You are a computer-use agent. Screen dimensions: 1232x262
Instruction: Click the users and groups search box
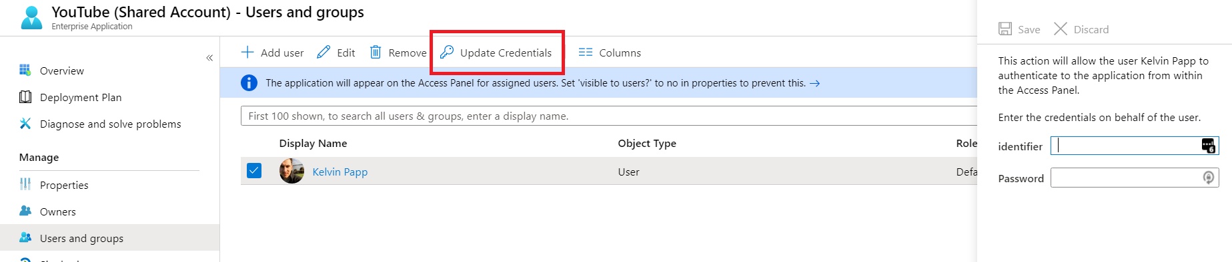click(608, 116)
